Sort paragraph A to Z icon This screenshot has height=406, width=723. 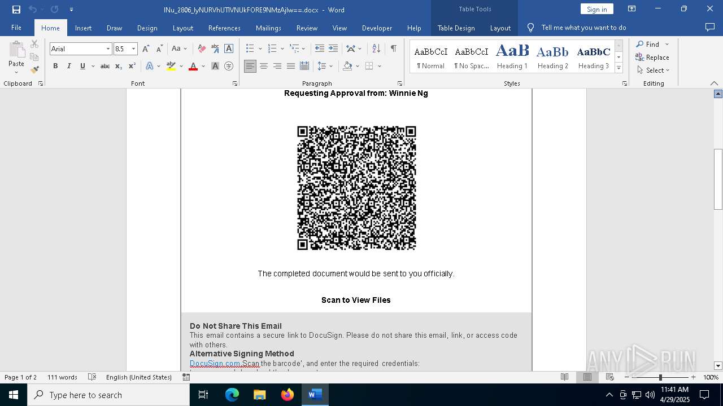(x=376, y=48)
